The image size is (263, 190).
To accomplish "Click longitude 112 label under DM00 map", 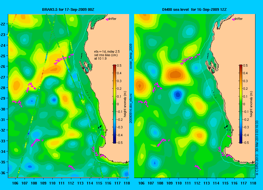I will [x=197, y=183].
